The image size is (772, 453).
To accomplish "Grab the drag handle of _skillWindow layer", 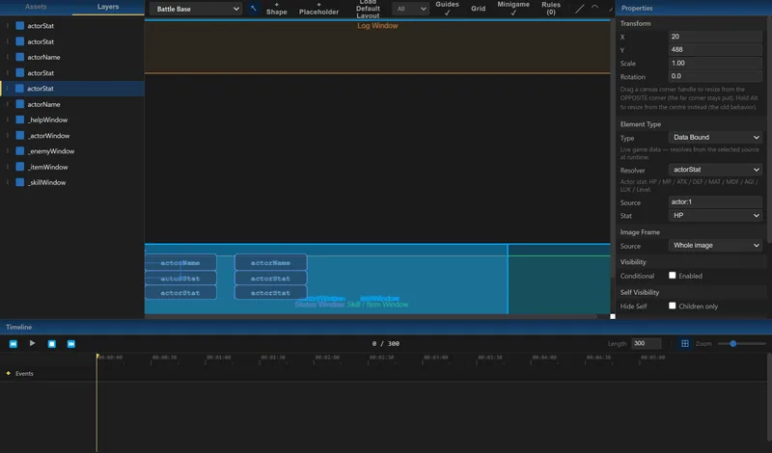I will 8,182.
